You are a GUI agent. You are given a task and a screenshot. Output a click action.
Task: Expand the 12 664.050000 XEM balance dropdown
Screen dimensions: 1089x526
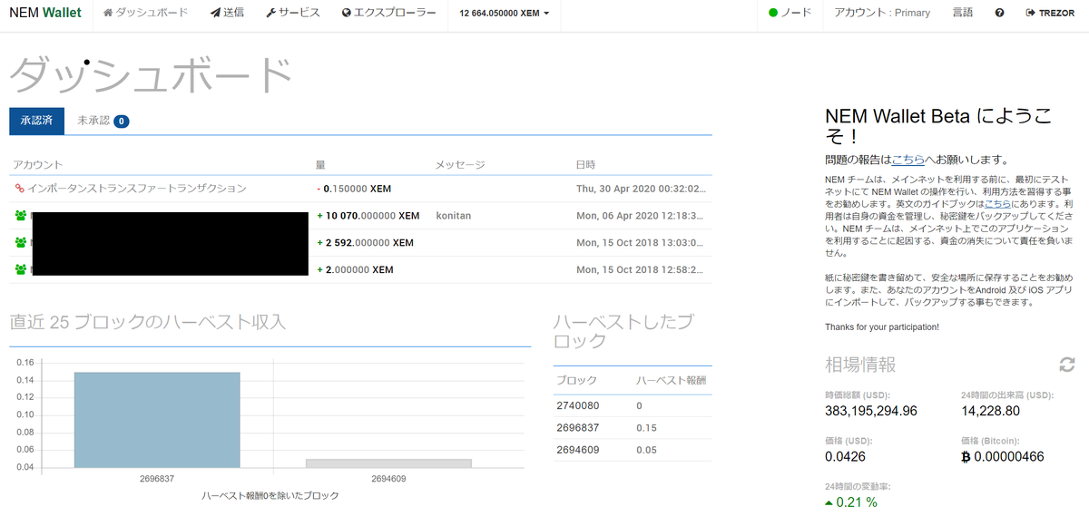pos(504,14)
